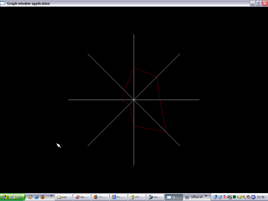Click the center where the white axes intersect
The width and height of the screenshot is (268, 201).
click(134, 100)
